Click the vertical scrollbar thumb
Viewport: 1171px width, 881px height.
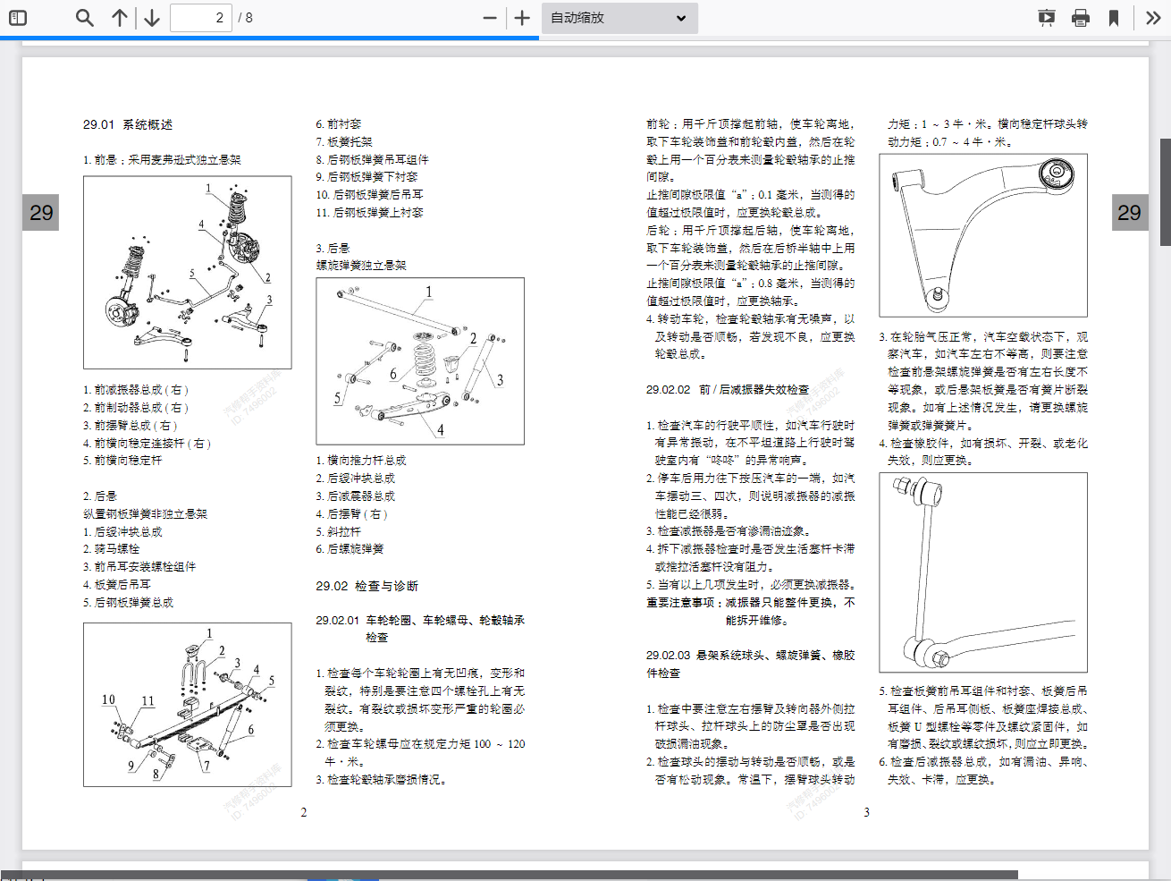tap(1165, 191)
